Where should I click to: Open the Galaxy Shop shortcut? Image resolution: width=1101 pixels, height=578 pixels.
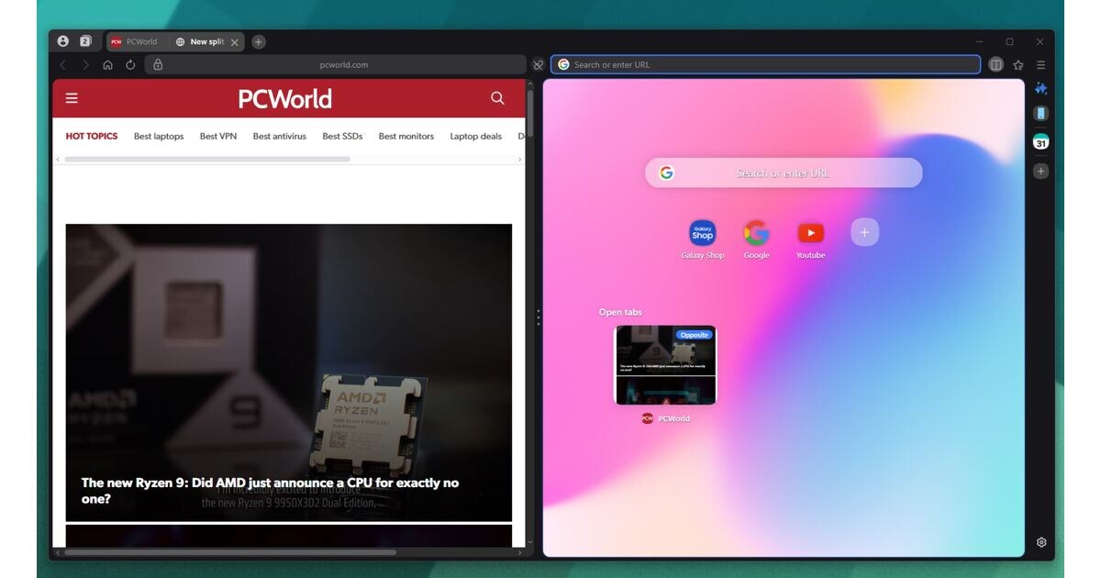pyautogui.click(x=703, y=239)
